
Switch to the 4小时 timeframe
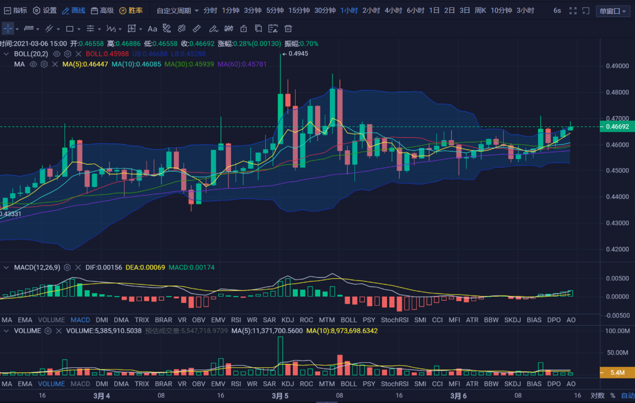coord(393,11)
